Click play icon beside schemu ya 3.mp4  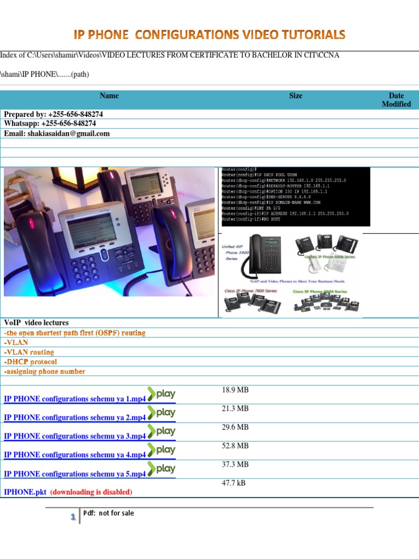pos(161,431)
